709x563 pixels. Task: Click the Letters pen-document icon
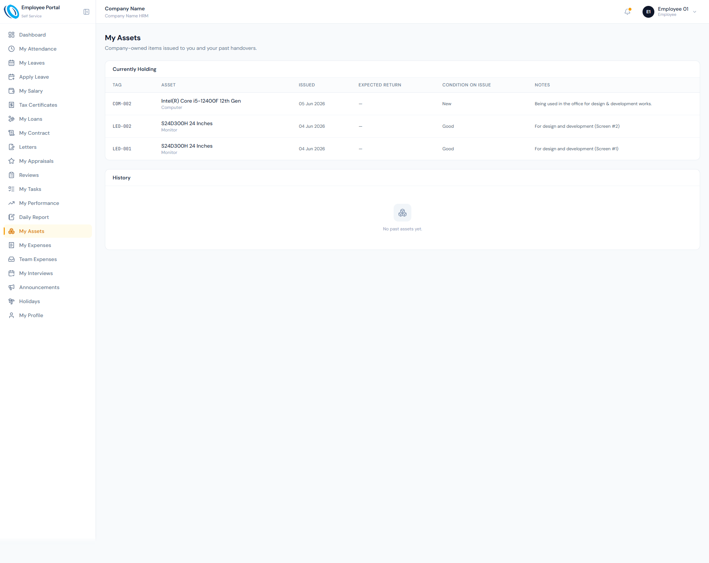click(x=11, y=147)
